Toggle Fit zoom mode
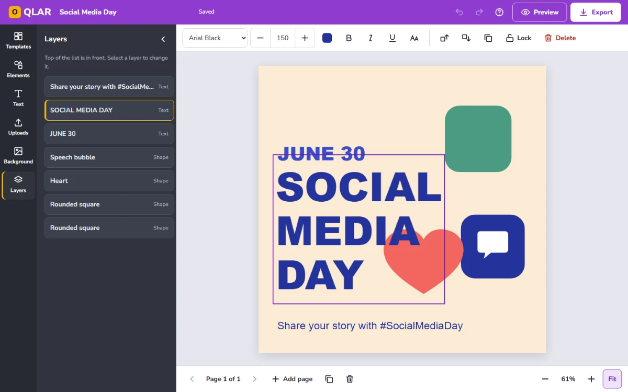The height and width of the screenshot is (392, 628). coord(612,379)
